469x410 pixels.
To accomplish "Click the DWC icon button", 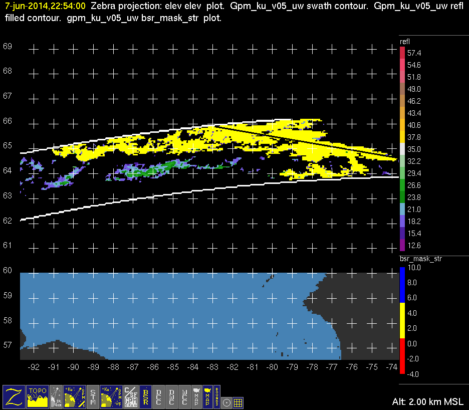I will (x=171, y=396).
